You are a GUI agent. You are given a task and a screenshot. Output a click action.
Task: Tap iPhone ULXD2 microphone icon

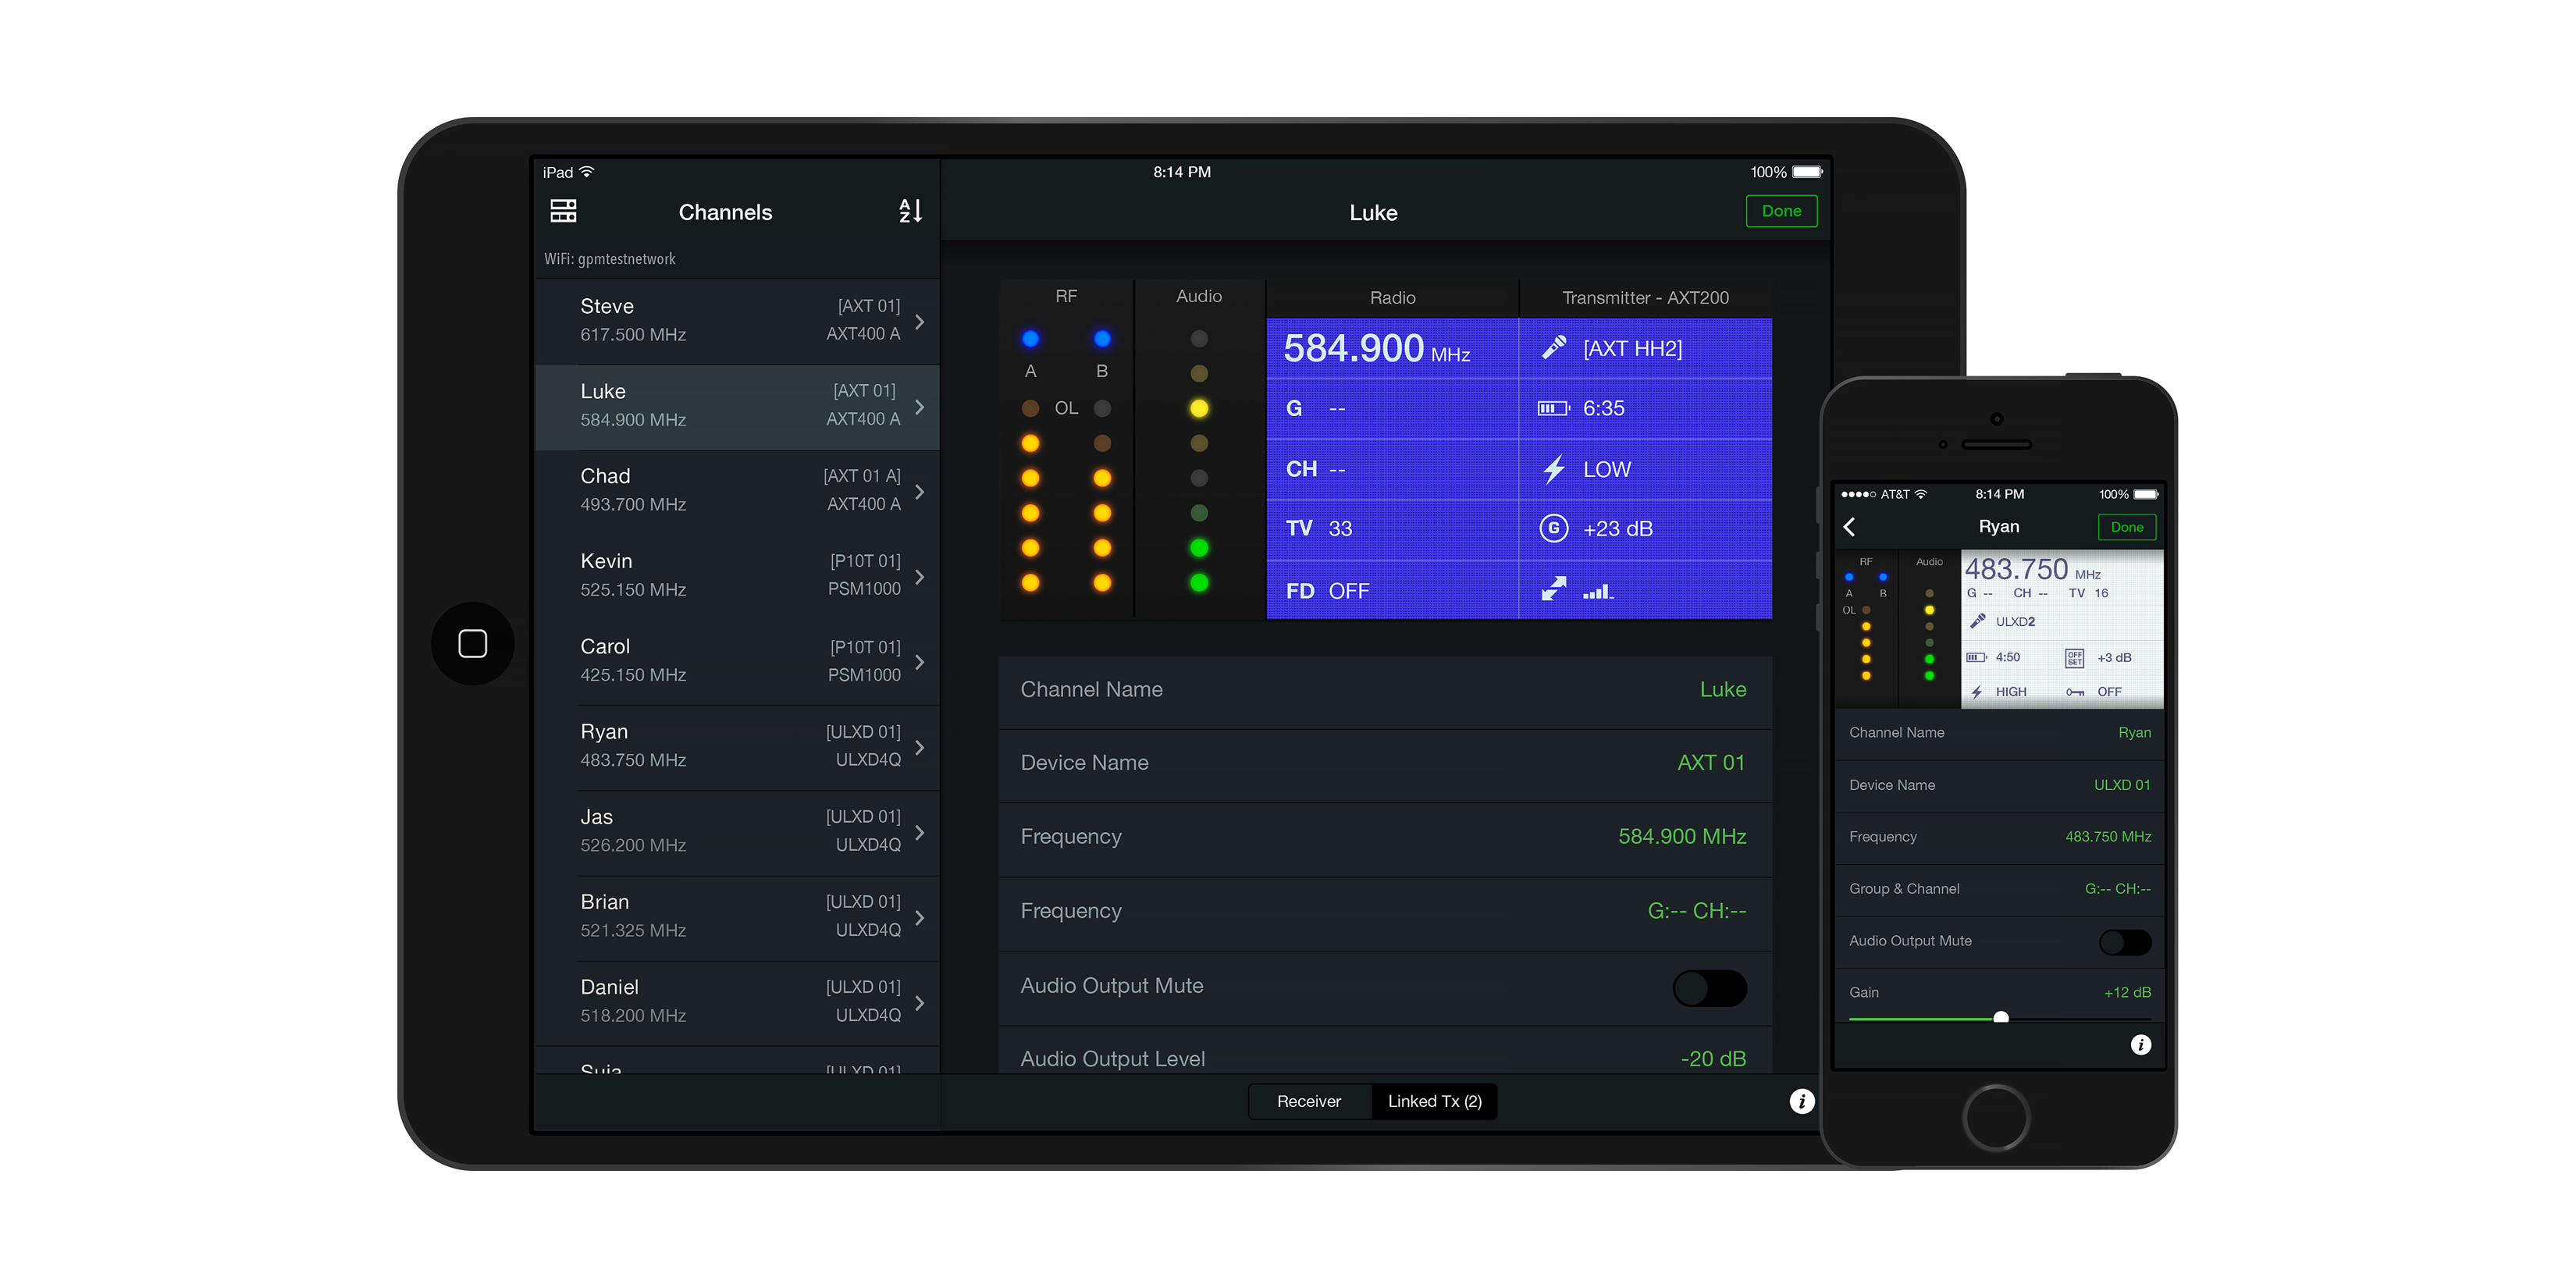tap(1977, 621)
